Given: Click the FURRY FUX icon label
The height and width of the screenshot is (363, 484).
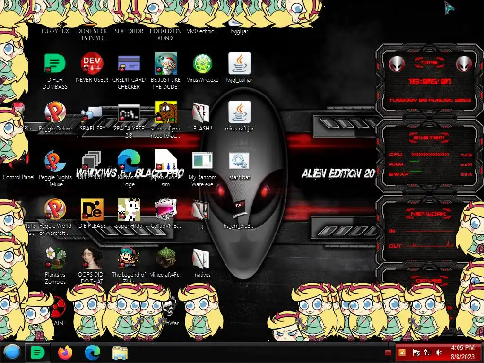Looking at the screenshot, I should tap(55, 31).
